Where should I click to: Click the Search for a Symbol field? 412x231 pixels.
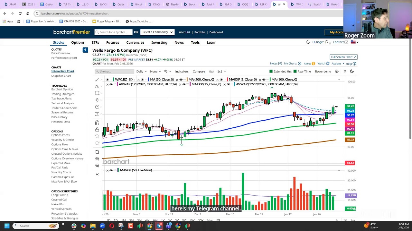113,32
